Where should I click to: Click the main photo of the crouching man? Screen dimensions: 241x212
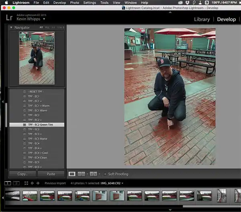pos(170,96)
